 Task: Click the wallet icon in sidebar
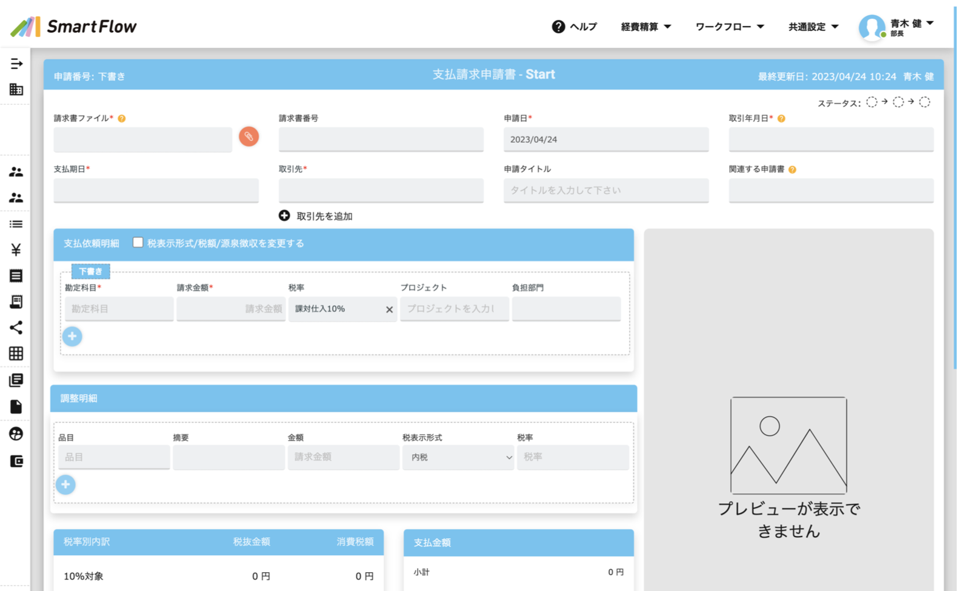click(x=16, y=461)
